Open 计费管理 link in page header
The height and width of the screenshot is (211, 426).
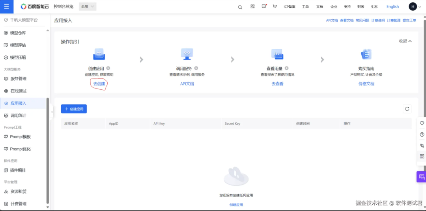click(x=394, y=20)
